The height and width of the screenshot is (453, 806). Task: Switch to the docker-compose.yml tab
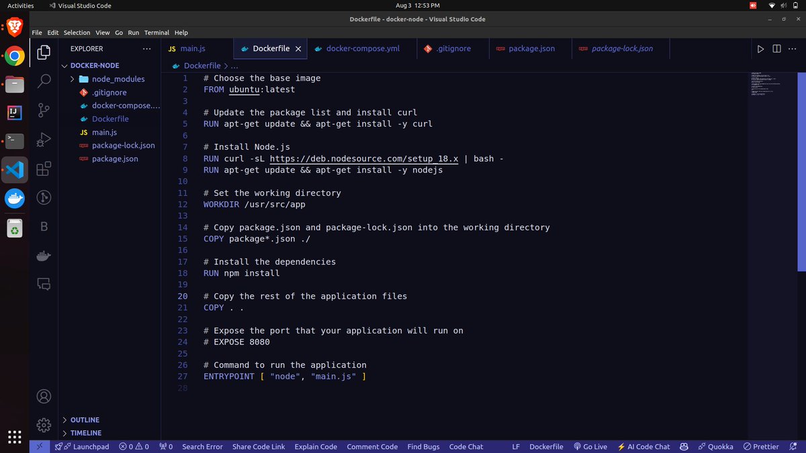tap(363, 49)
